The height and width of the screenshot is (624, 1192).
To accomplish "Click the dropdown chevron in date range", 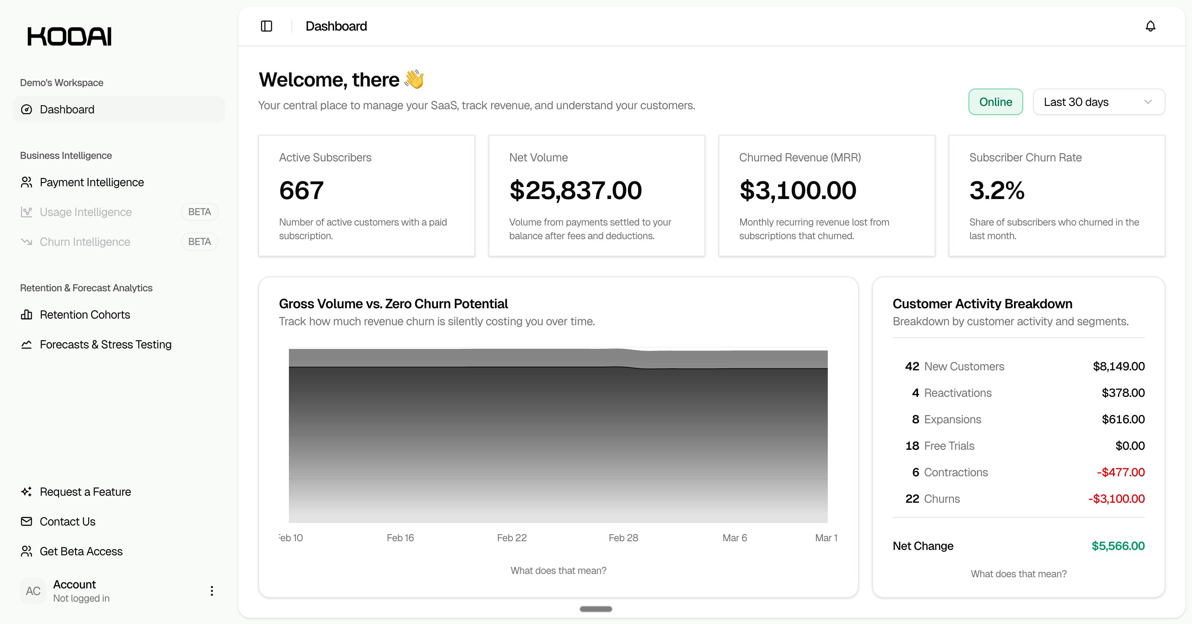I will pyautogui.click(x=1148, y=102).
